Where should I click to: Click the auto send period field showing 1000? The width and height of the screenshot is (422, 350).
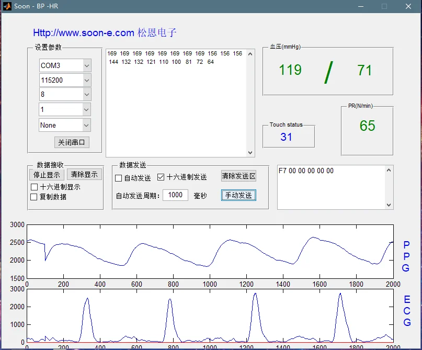click(x=175, y=195)
